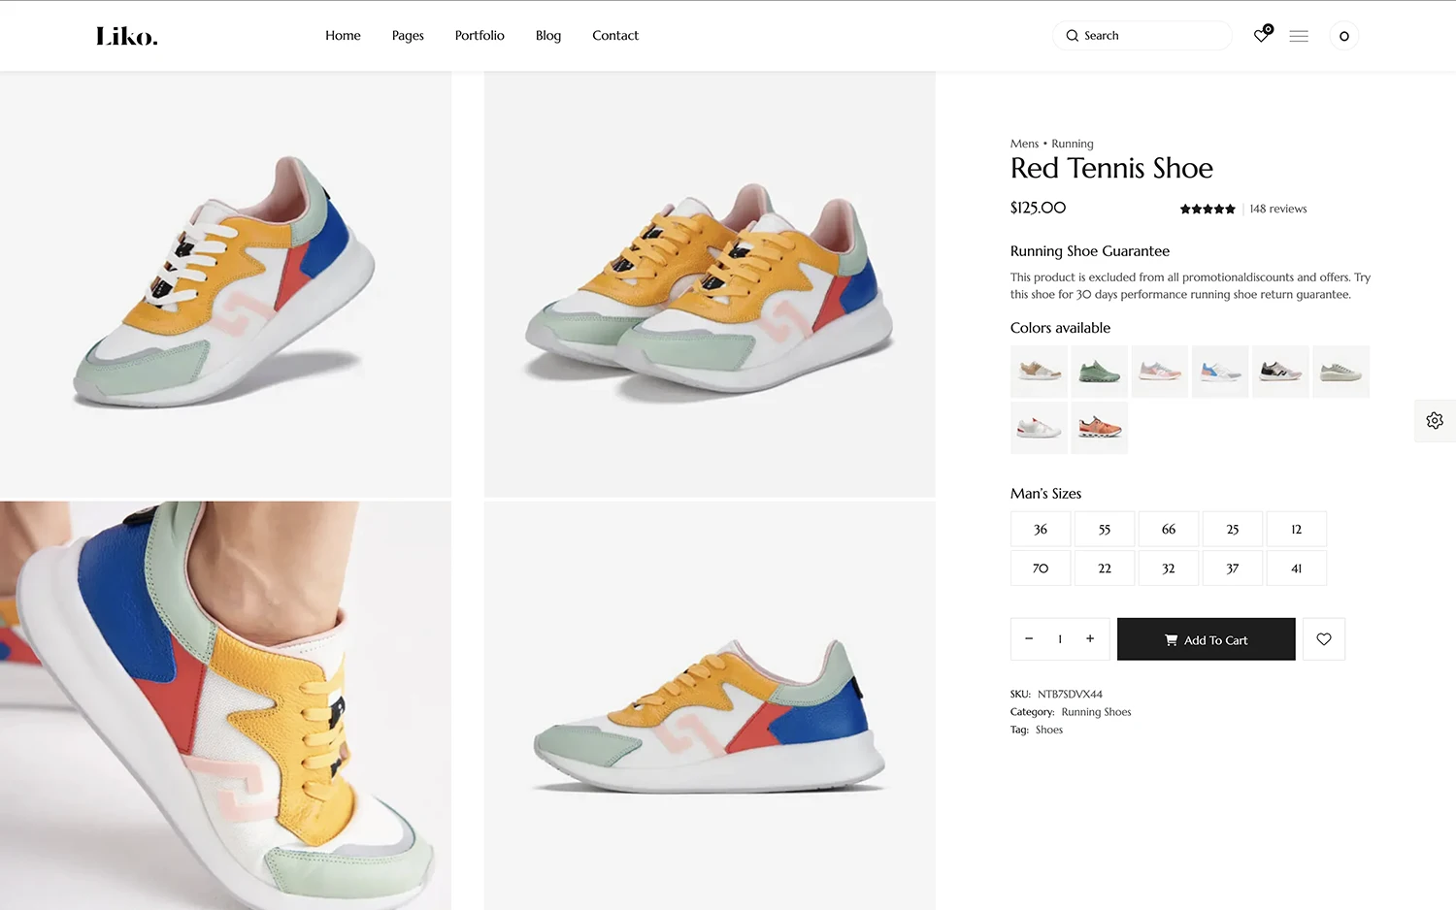The height and width of the screenshot is (910, 1456).
Task: Choose the orange shoe color option
Action: point(1100,428)
